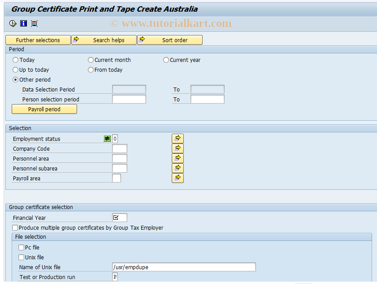Open multiple selection for Payroll area
The height and width of the screenshot is (284, 377).
pos(178,178)
